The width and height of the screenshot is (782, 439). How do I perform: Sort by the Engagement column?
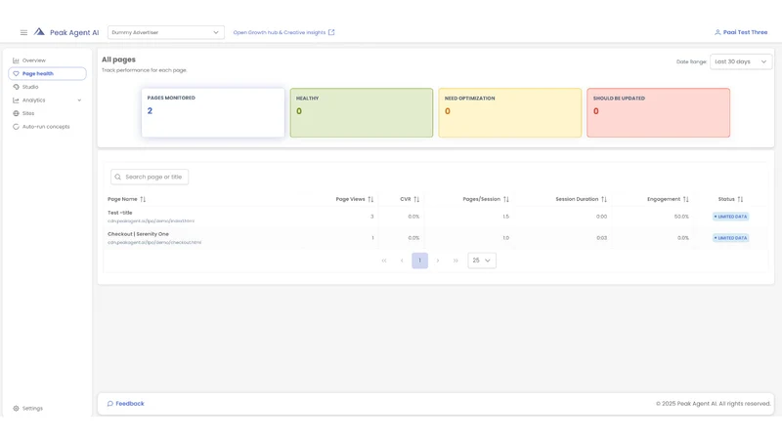(668, 199)
